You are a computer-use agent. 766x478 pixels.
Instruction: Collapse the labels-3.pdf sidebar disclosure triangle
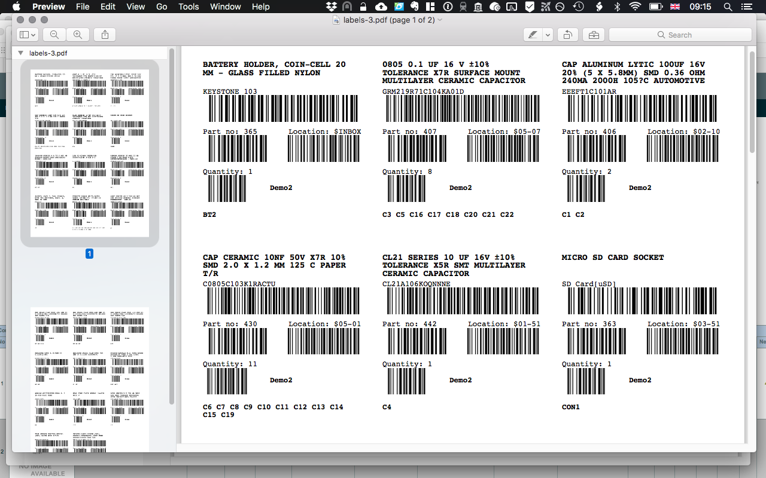click(21, 53)
